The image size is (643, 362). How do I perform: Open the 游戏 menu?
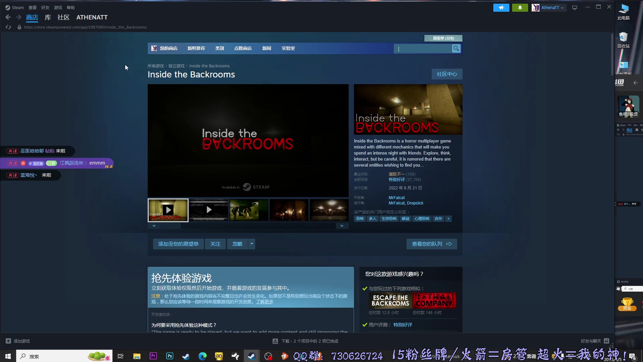coord(58,7)
